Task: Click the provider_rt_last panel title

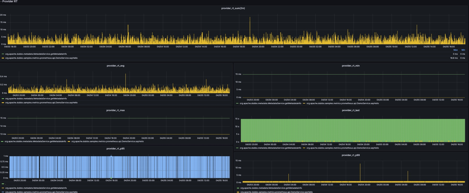Action: point(351,110)
